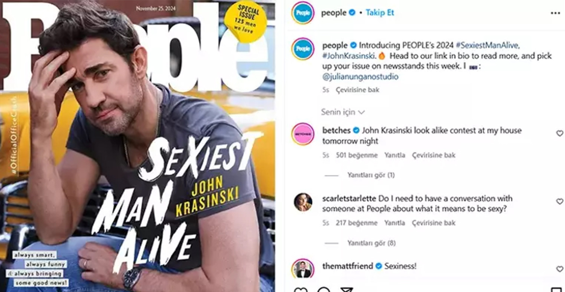Viewport: 565px width, 292px height.
Task: Open betches pink profile avatar
Action: [x=303, y=134]
